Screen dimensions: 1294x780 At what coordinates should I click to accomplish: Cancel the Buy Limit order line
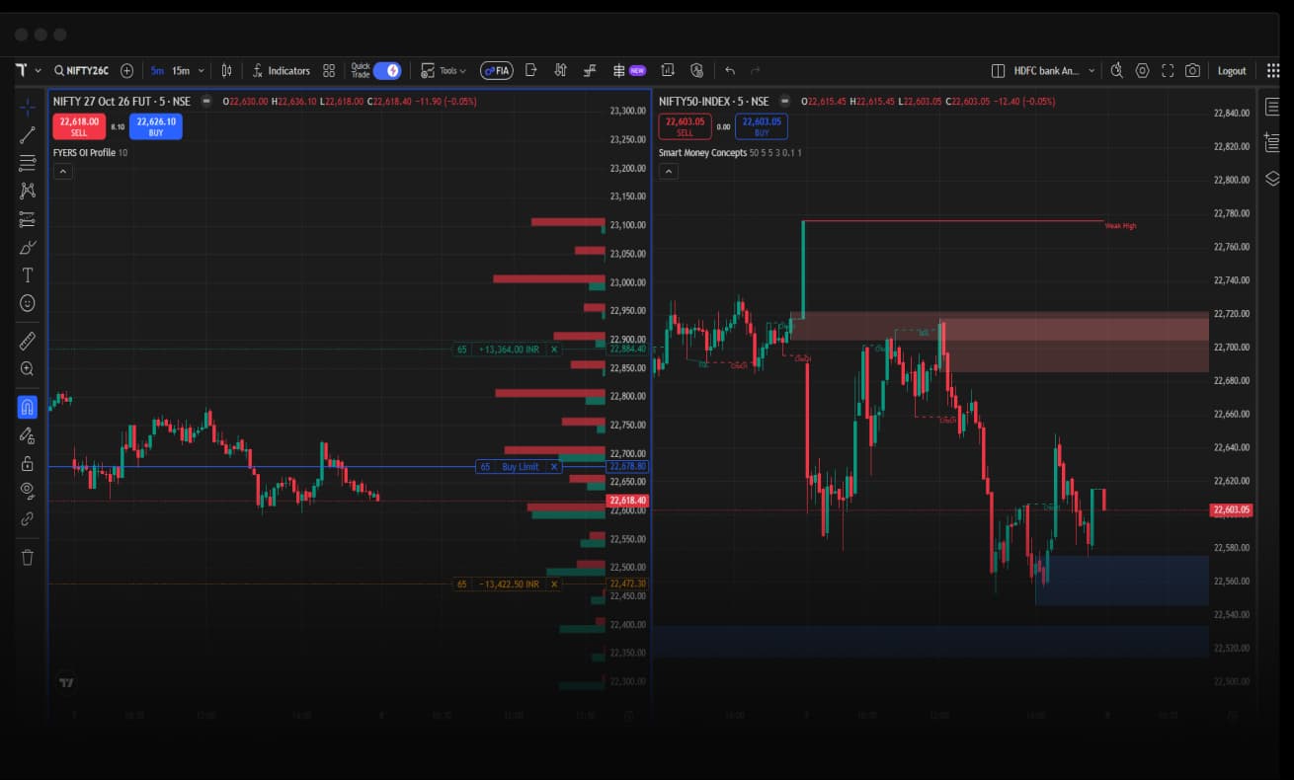coord(554,466)
